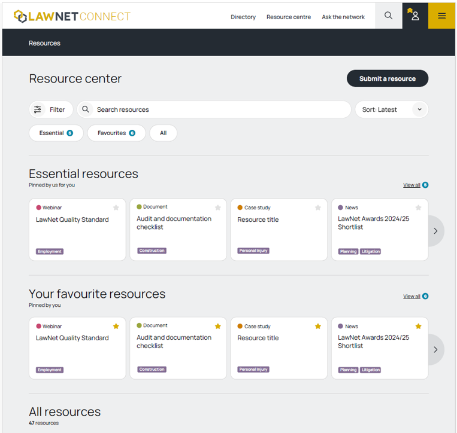Click the magnifier icon in Search resources
The image size is (457, 433).
[86, 109]
